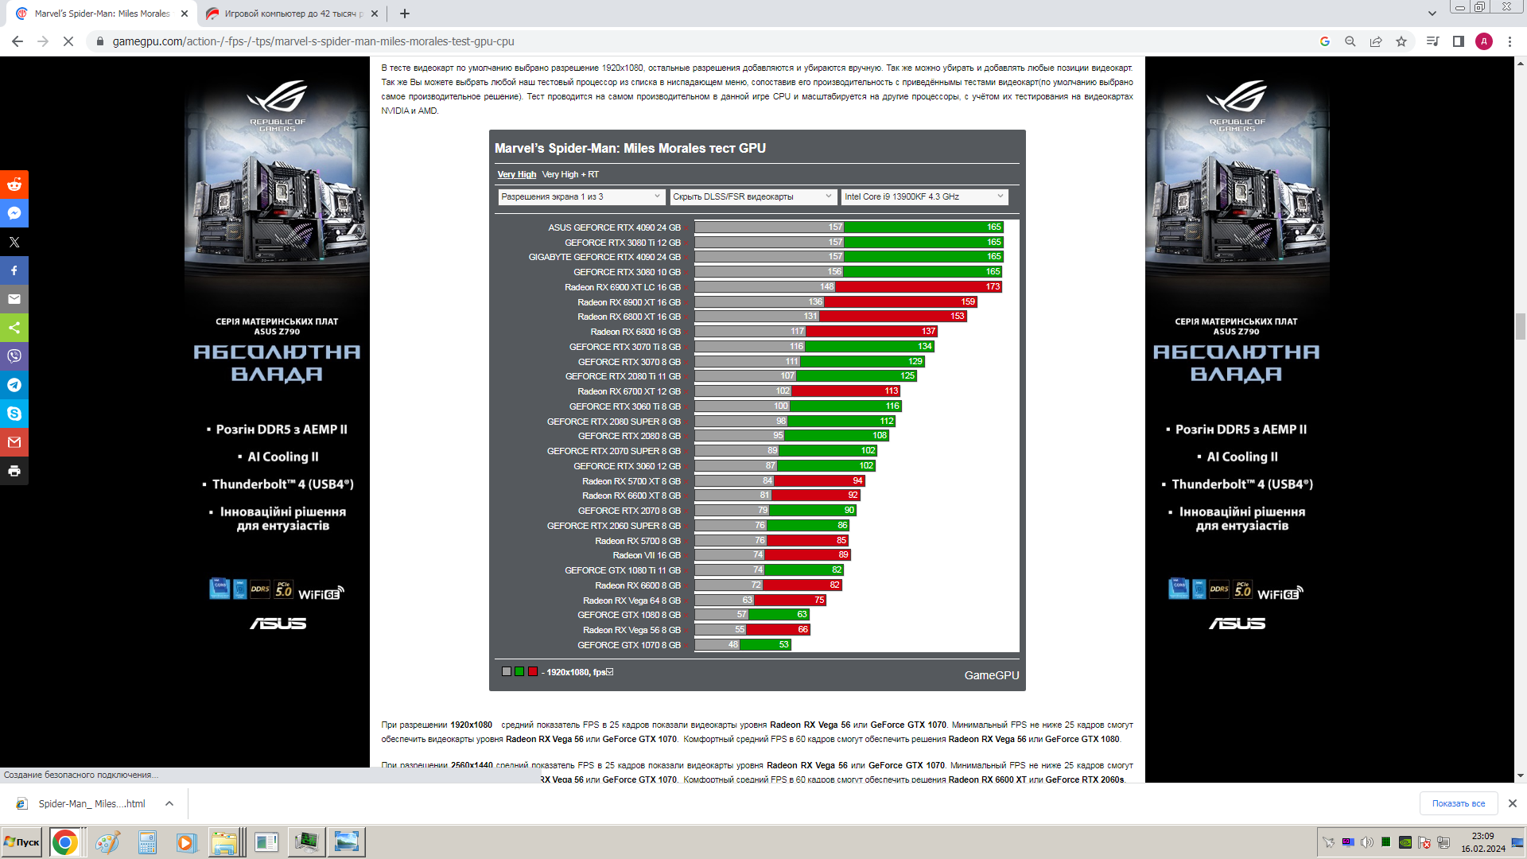Viewport: 1527px width, 859px height.
Task: Expand the DLSS/FSR video cards dropdown
Action: pos(752,196)
